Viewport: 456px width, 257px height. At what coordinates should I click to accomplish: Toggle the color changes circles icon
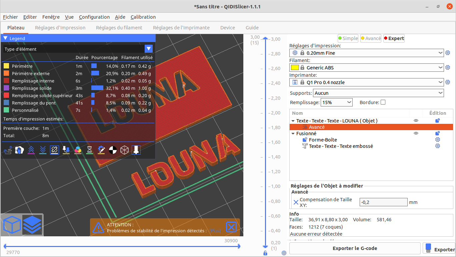pos(78,150)
